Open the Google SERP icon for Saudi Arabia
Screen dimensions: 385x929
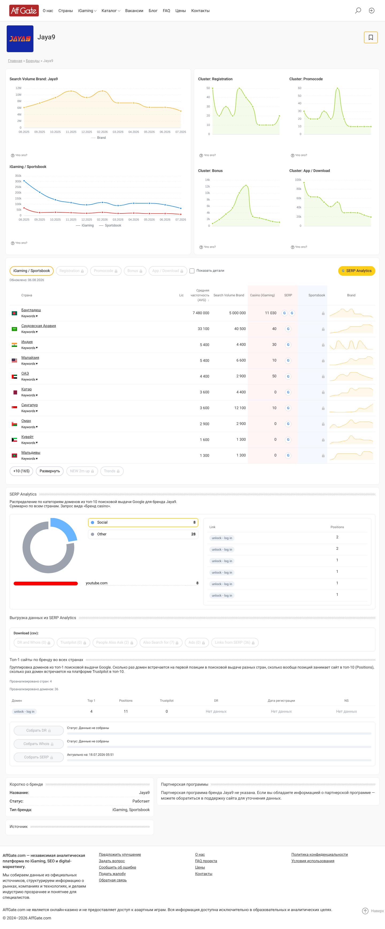288,329
